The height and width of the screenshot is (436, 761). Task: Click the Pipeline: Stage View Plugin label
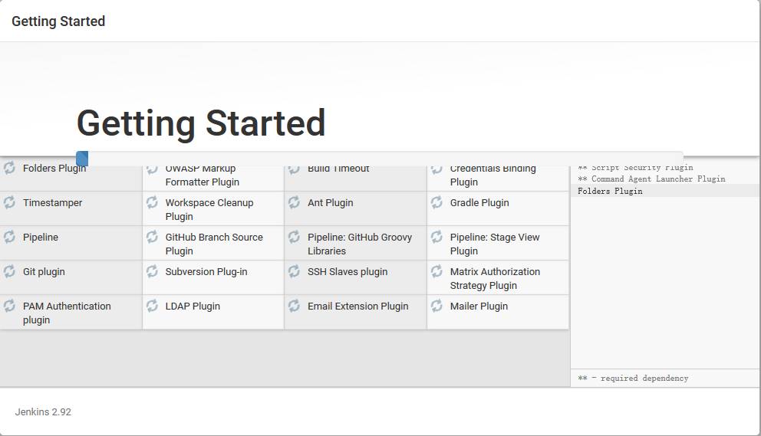pyautogui.click(x=495, y=244)
